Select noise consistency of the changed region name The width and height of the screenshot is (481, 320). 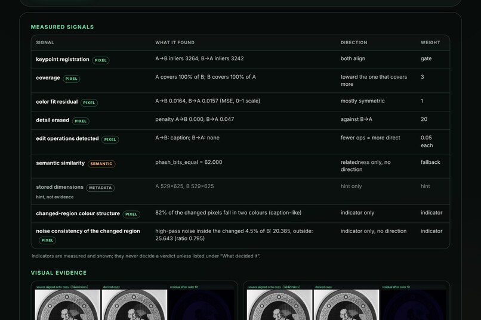point(88,231)
